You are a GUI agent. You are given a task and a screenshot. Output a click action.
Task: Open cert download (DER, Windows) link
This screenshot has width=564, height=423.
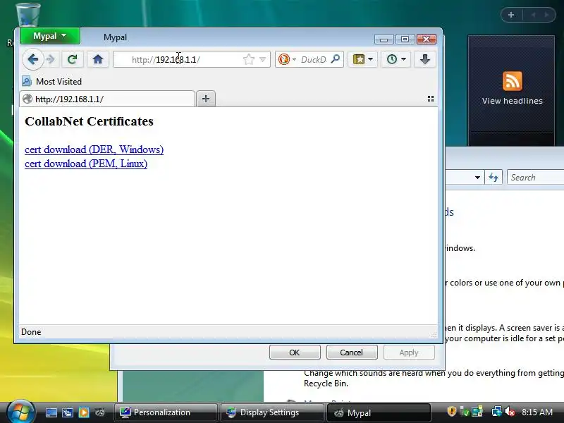94,149
